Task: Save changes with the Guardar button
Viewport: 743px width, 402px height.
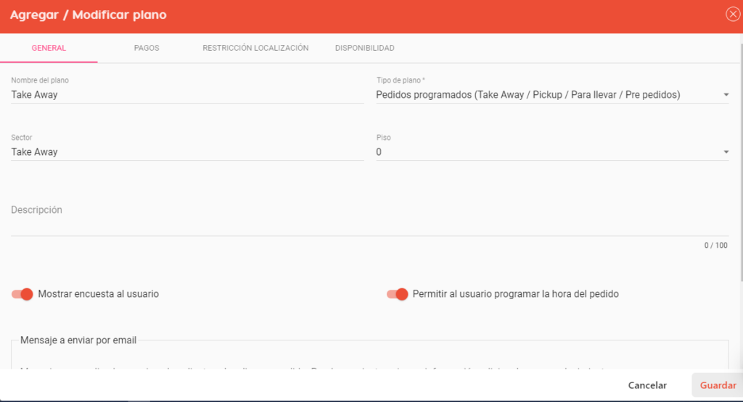Action: point(718,385)
